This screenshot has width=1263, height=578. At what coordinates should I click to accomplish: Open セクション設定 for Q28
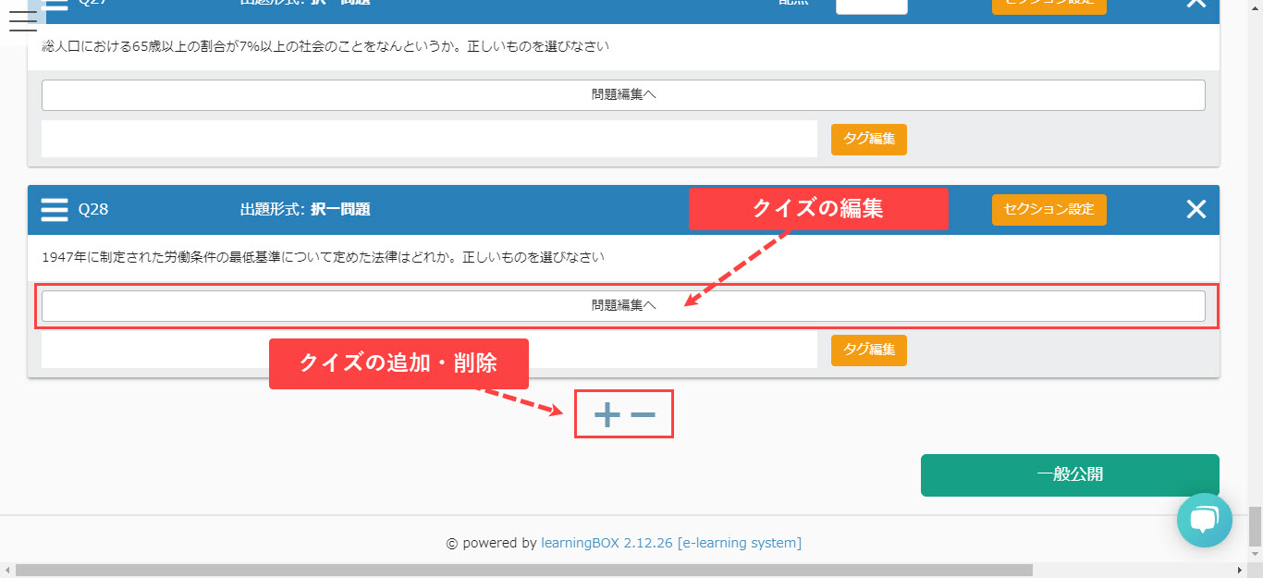[x=1048, y=209]
